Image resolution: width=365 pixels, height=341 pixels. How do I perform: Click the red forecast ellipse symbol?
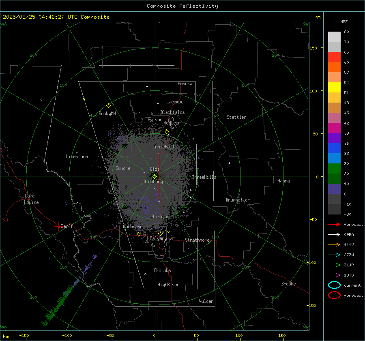[334, 295]
